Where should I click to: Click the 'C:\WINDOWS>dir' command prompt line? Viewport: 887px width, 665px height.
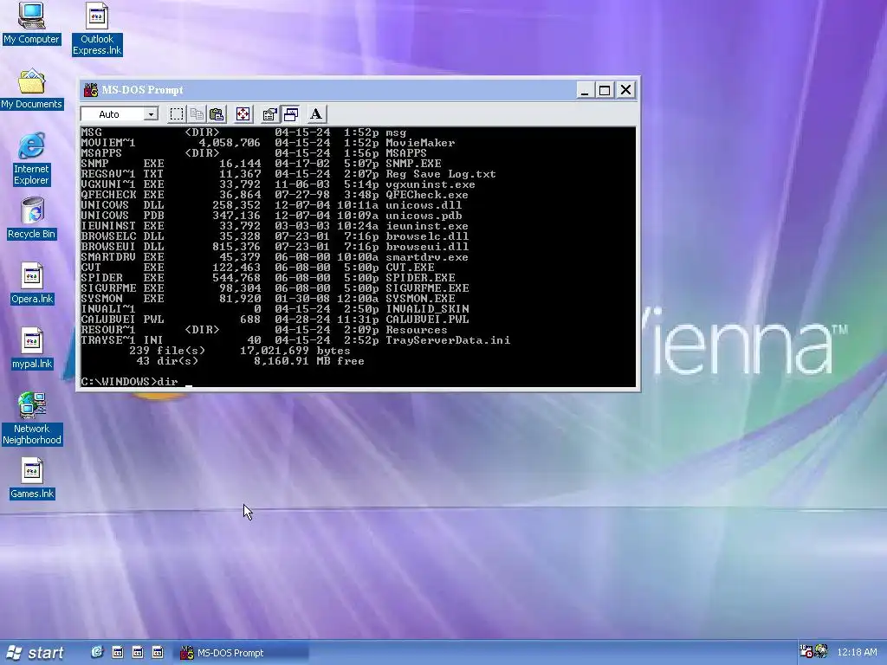coord(130,382)
